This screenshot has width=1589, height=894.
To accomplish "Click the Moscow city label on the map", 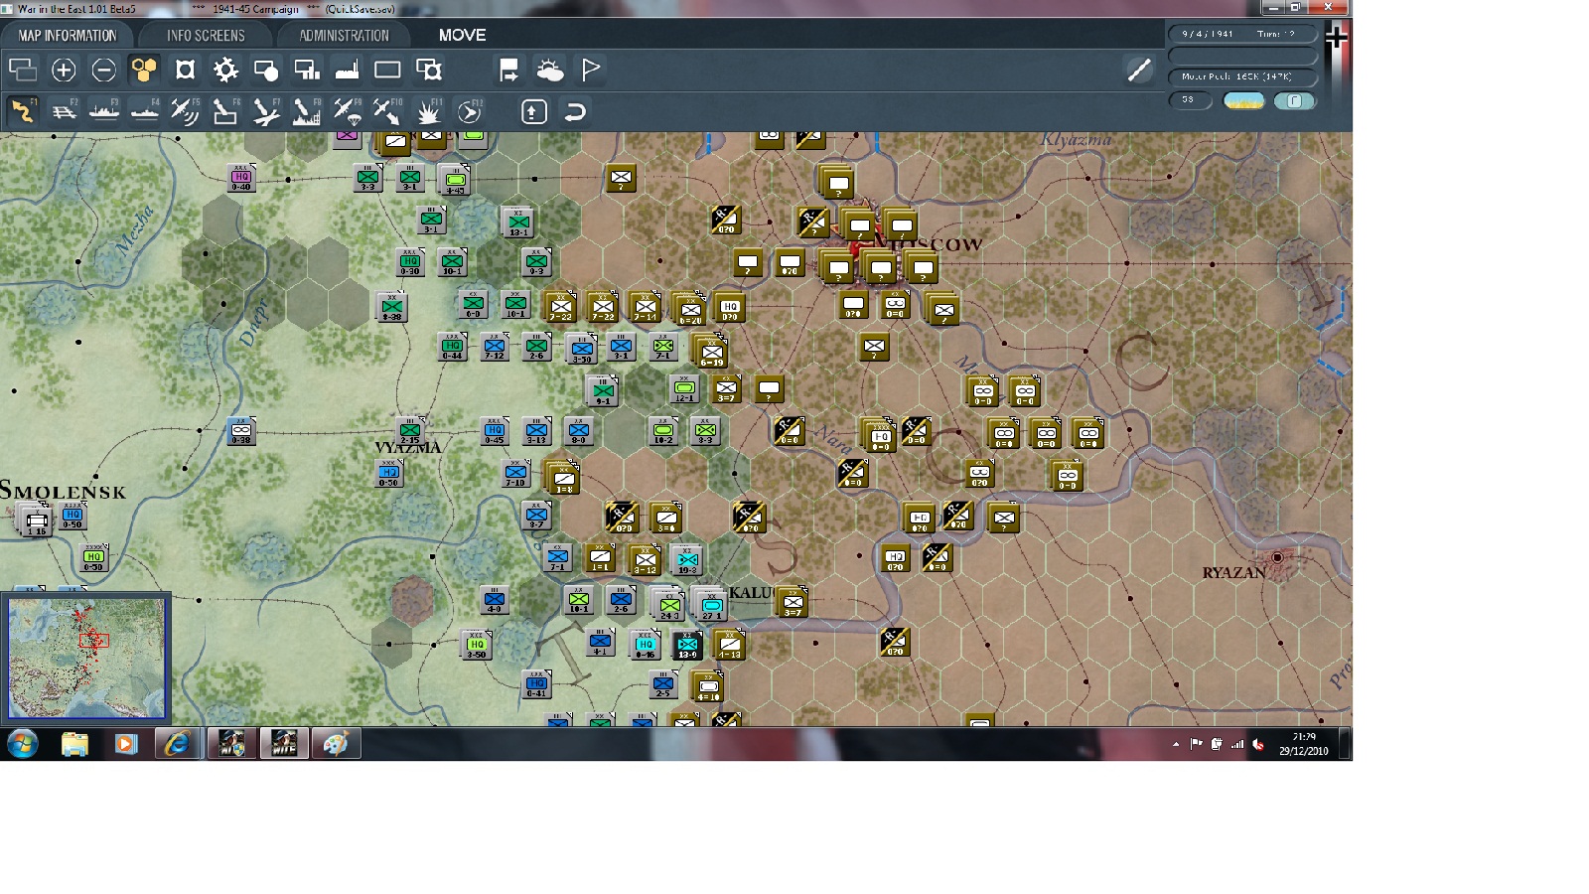I will pyautogui.click(x=929, y=244).
